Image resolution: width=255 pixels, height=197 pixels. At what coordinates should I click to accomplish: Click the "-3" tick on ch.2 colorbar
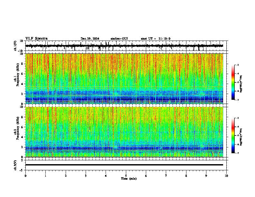point(238,118)
